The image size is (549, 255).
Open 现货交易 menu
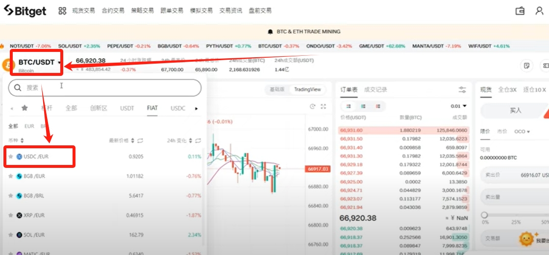pyautogui.click(x=83, y=11)
